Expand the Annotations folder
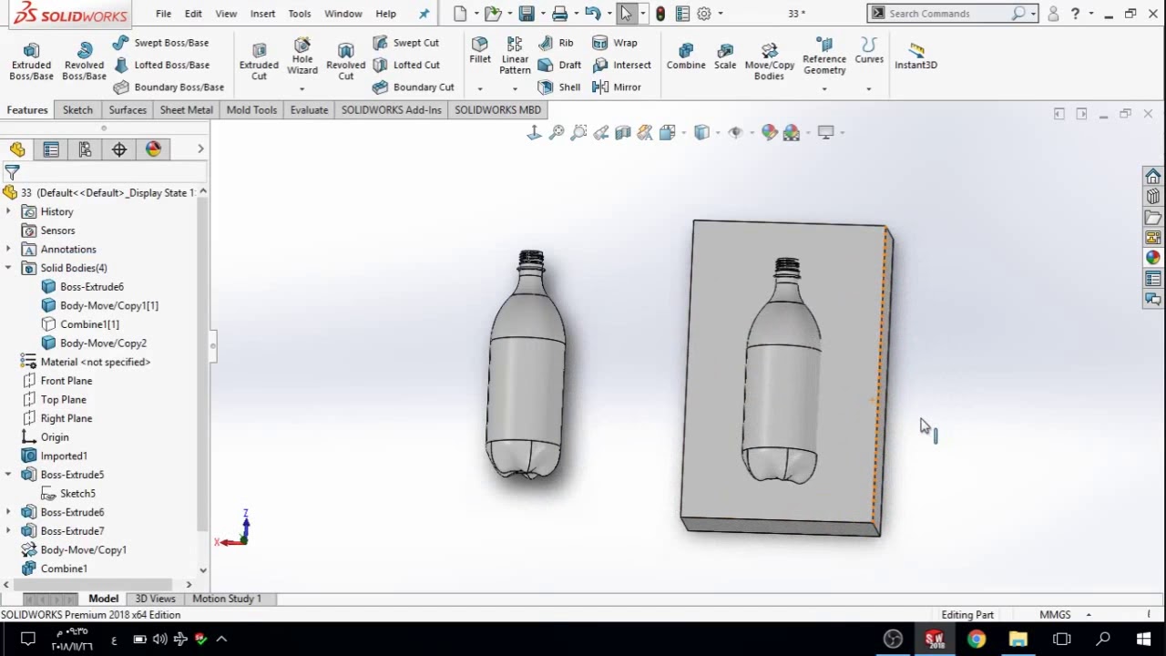This screenshot has width=1166, height=656. (x=8, y=250)
